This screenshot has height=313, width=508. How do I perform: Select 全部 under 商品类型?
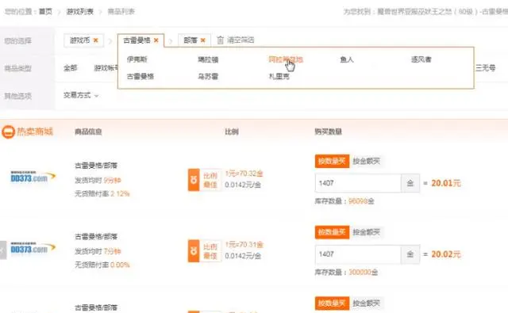(x=71, y=68)
